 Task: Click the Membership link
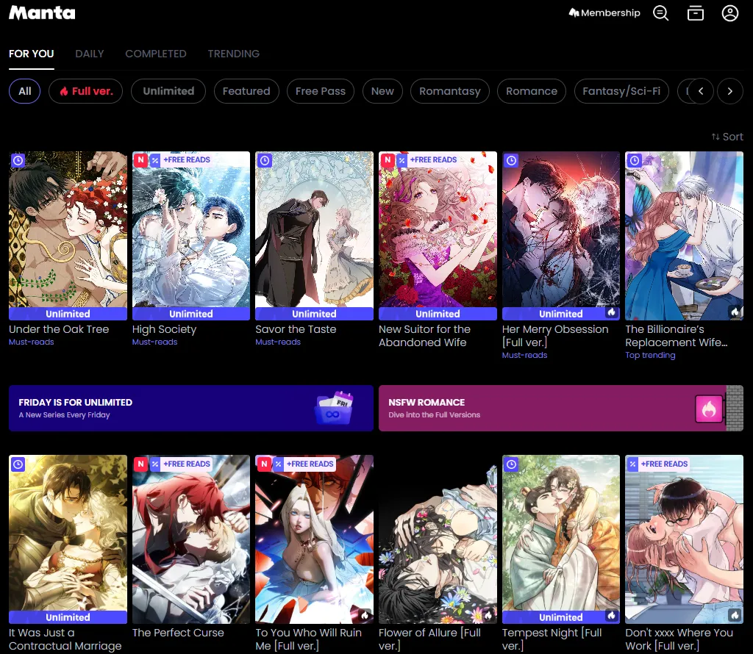(x=604, y=13)
